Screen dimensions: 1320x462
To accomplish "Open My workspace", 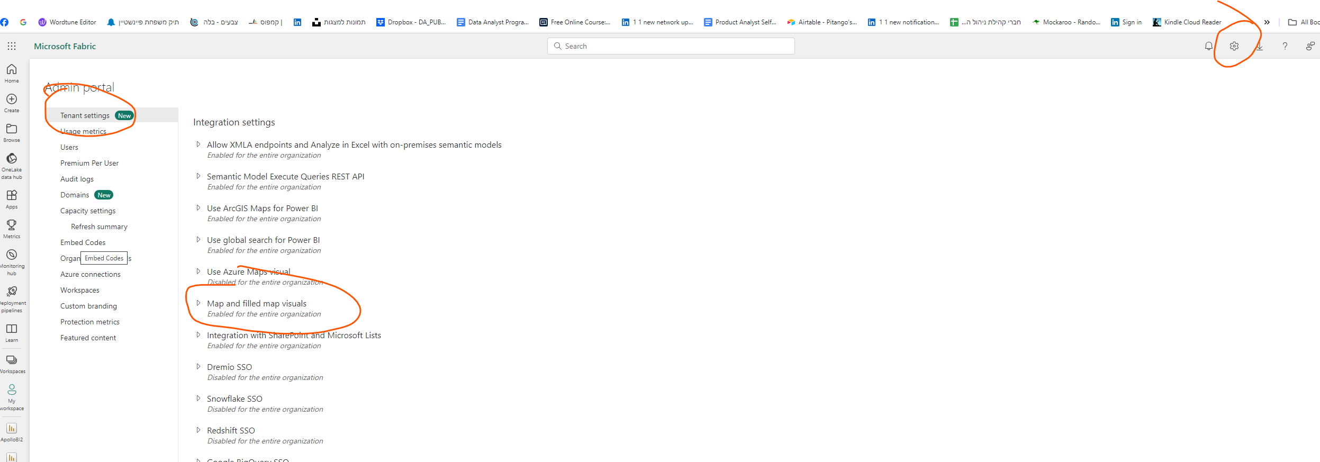I will [x=12, y=397].
